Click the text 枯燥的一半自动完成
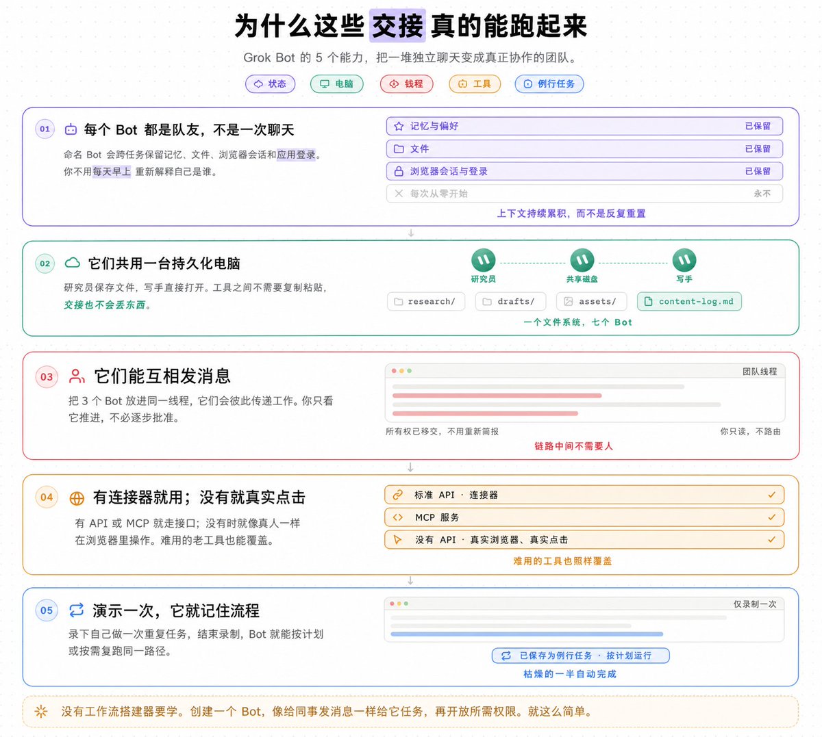 [x=570, y=674]
